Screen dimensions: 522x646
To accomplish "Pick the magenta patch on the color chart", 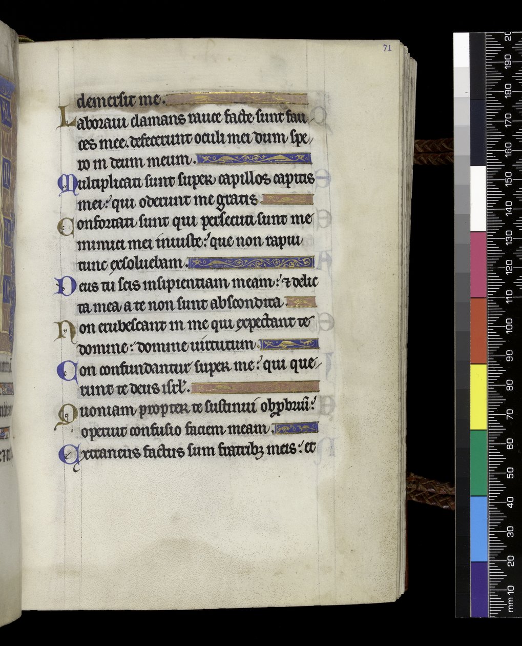I will coord(478,265).
